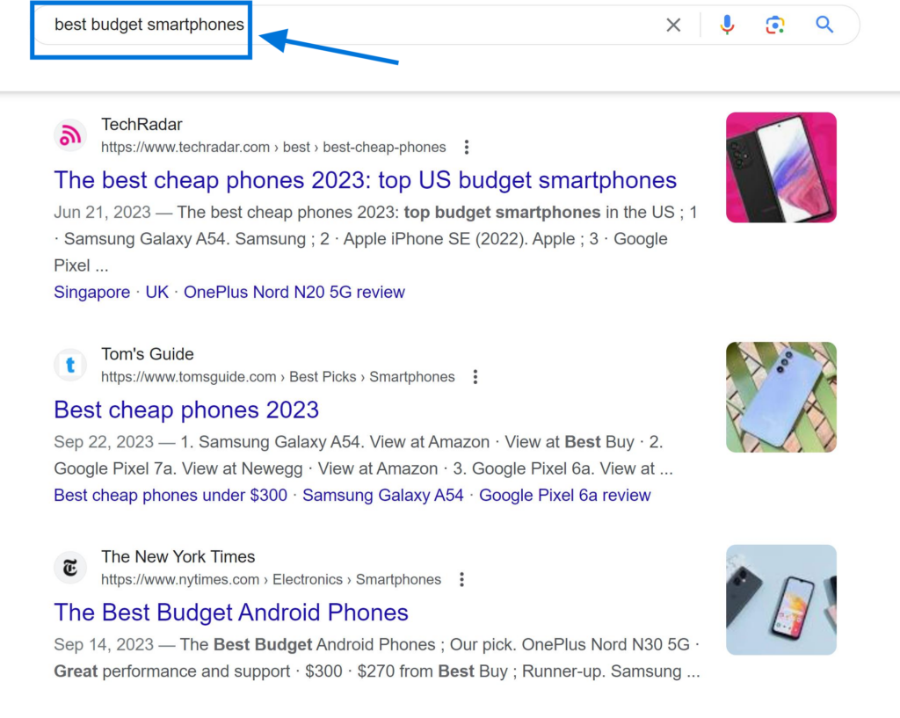Open Google Lens image search
900x718 pixels.
pyautogui.click(x=775, y=25)
